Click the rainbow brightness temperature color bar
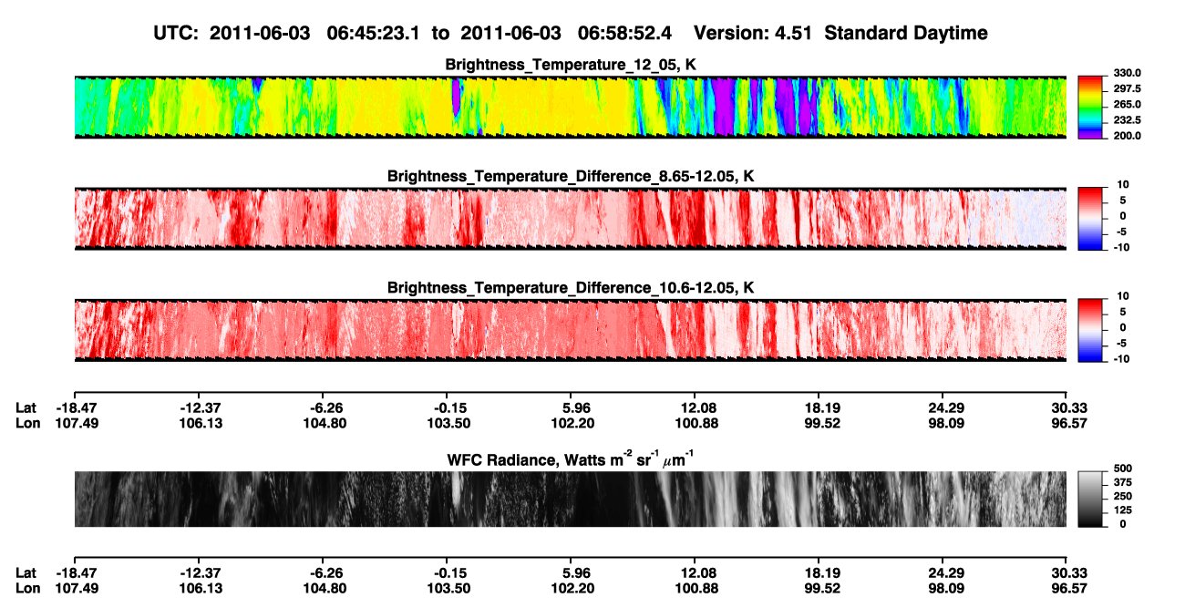1185x608 pixels. point(1090,108)
